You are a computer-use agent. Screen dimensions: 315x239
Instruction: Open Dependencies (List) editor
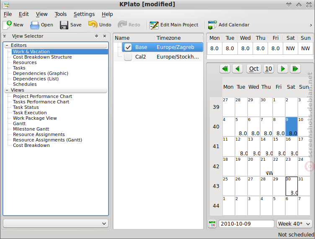tap(36, 79)
